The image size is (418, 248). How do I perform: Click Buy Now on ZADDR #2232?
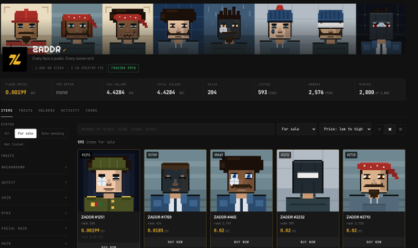(308, 242)
